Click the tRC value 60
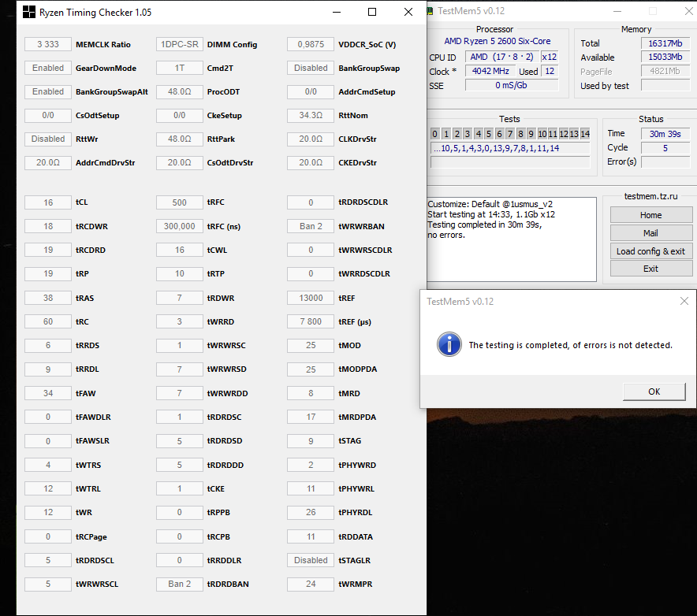The width and height of the screenshot is (697, 616). pos(48,321)
